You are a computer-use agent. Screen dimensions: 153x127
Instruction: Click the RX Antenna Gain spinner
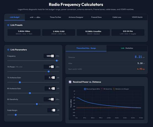pos(54,88)
